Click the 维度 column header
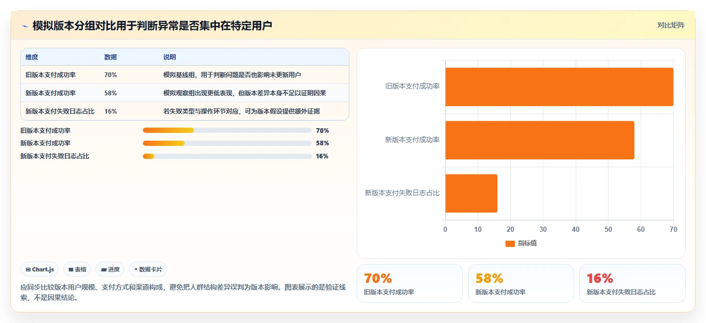Image resolution: width=706 pixels, height=323 pixels. pyautogui.click(x=32, y=57)
